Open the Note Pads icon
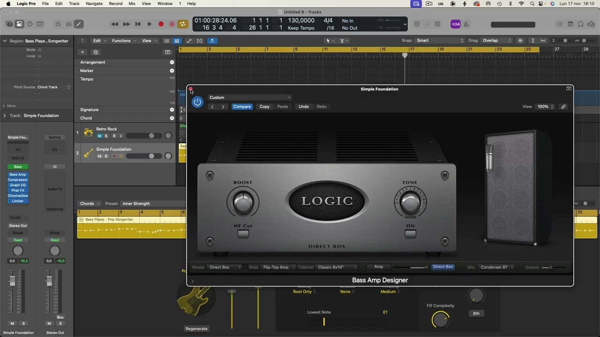The image size is (600, 337). pos(570,24)
